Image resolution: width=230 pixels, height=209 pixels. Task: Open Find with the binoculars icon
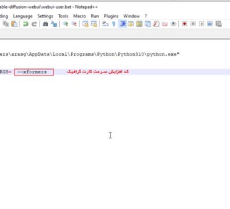(x=45, y=24)
